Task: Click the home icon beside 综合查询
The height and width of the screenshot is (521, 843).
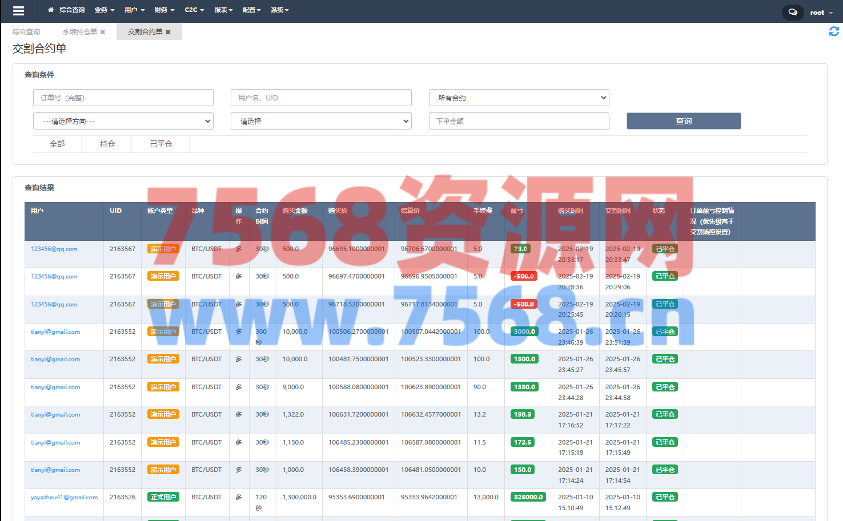Action: [x=51, y=10]
